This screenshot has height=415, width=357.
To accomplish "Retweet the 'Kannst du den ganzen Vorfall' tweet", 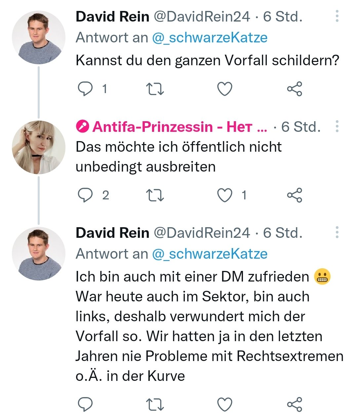I will click(155, 89).
